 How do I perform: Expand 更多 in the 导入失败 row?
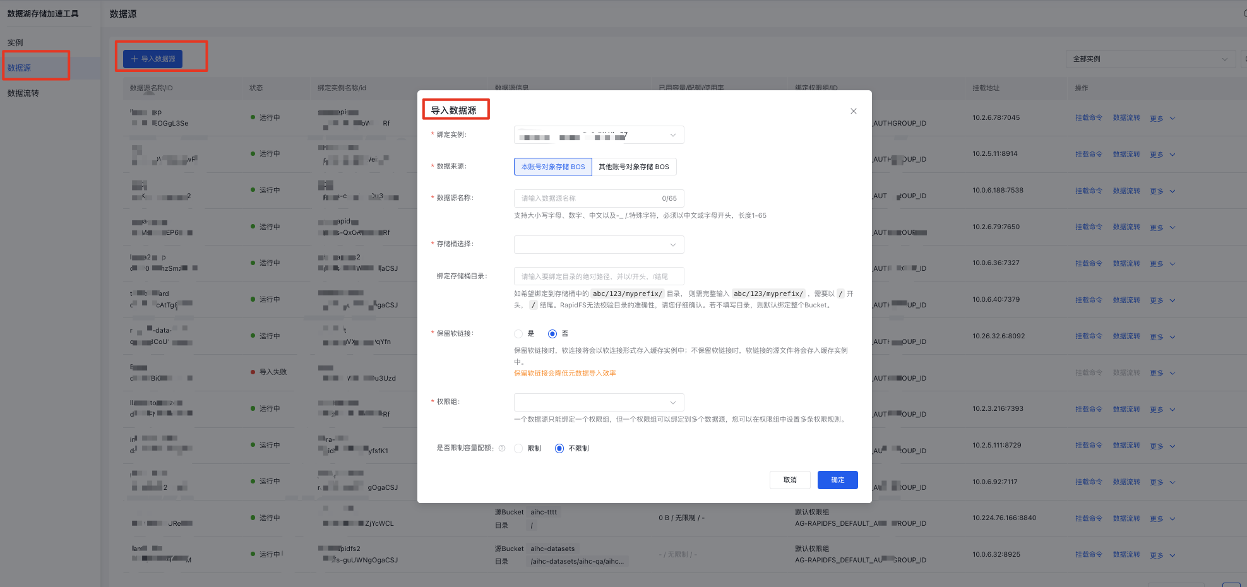[x=1162, y=373]
